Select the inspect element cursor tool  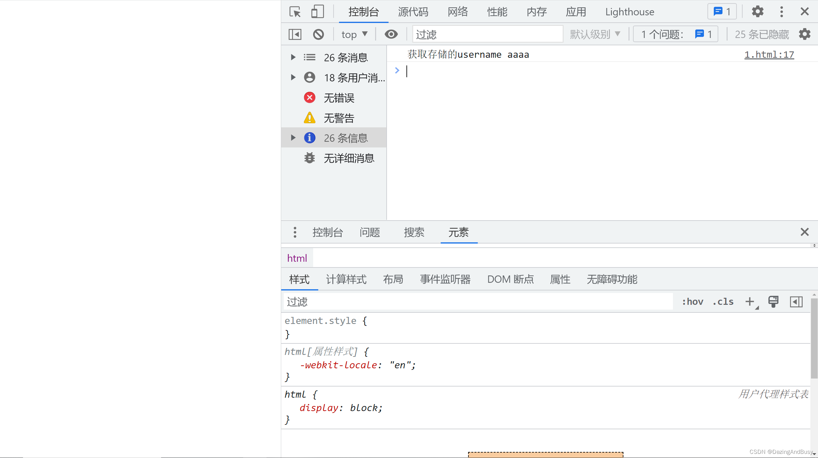click(295, 11)
